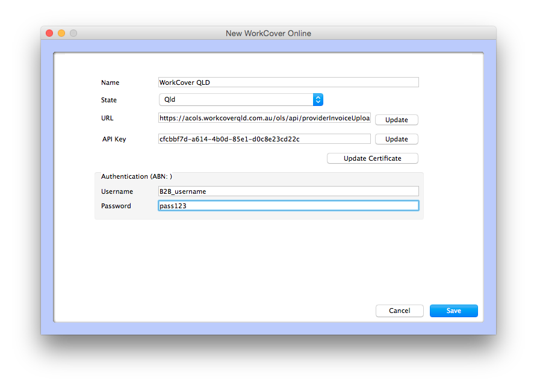Viewport: 537px width, 390px height.
Task: Minimize the dialog with the yellow button
Action: pyautogui.click(x=61, y=33)
